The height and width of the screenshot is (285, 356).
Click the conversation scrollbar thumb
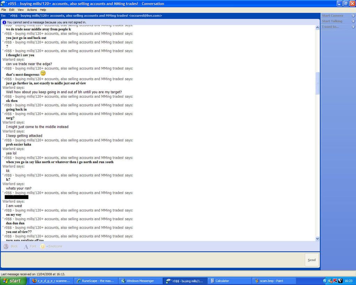[317, 83]
